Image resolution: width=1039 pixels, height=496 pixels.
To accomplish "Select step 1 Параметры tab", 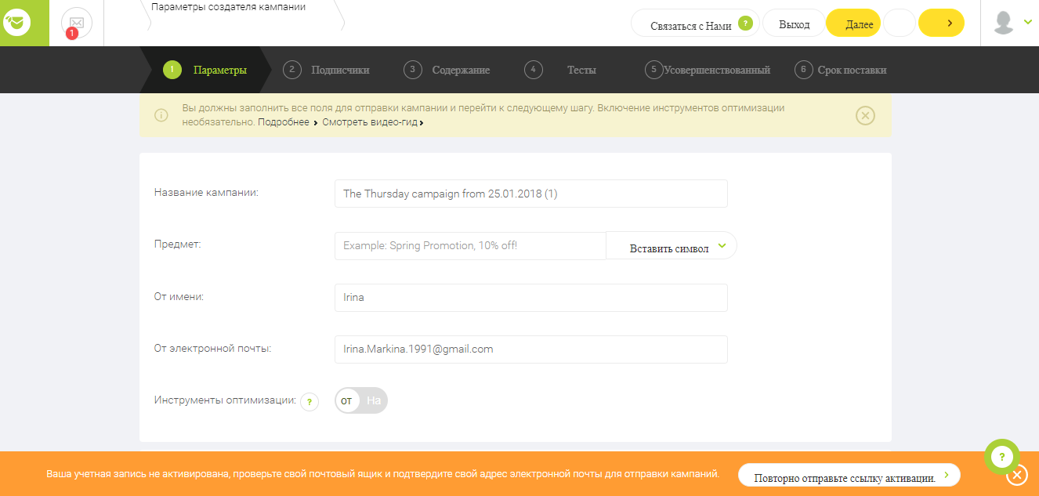I will click(205, 70).
